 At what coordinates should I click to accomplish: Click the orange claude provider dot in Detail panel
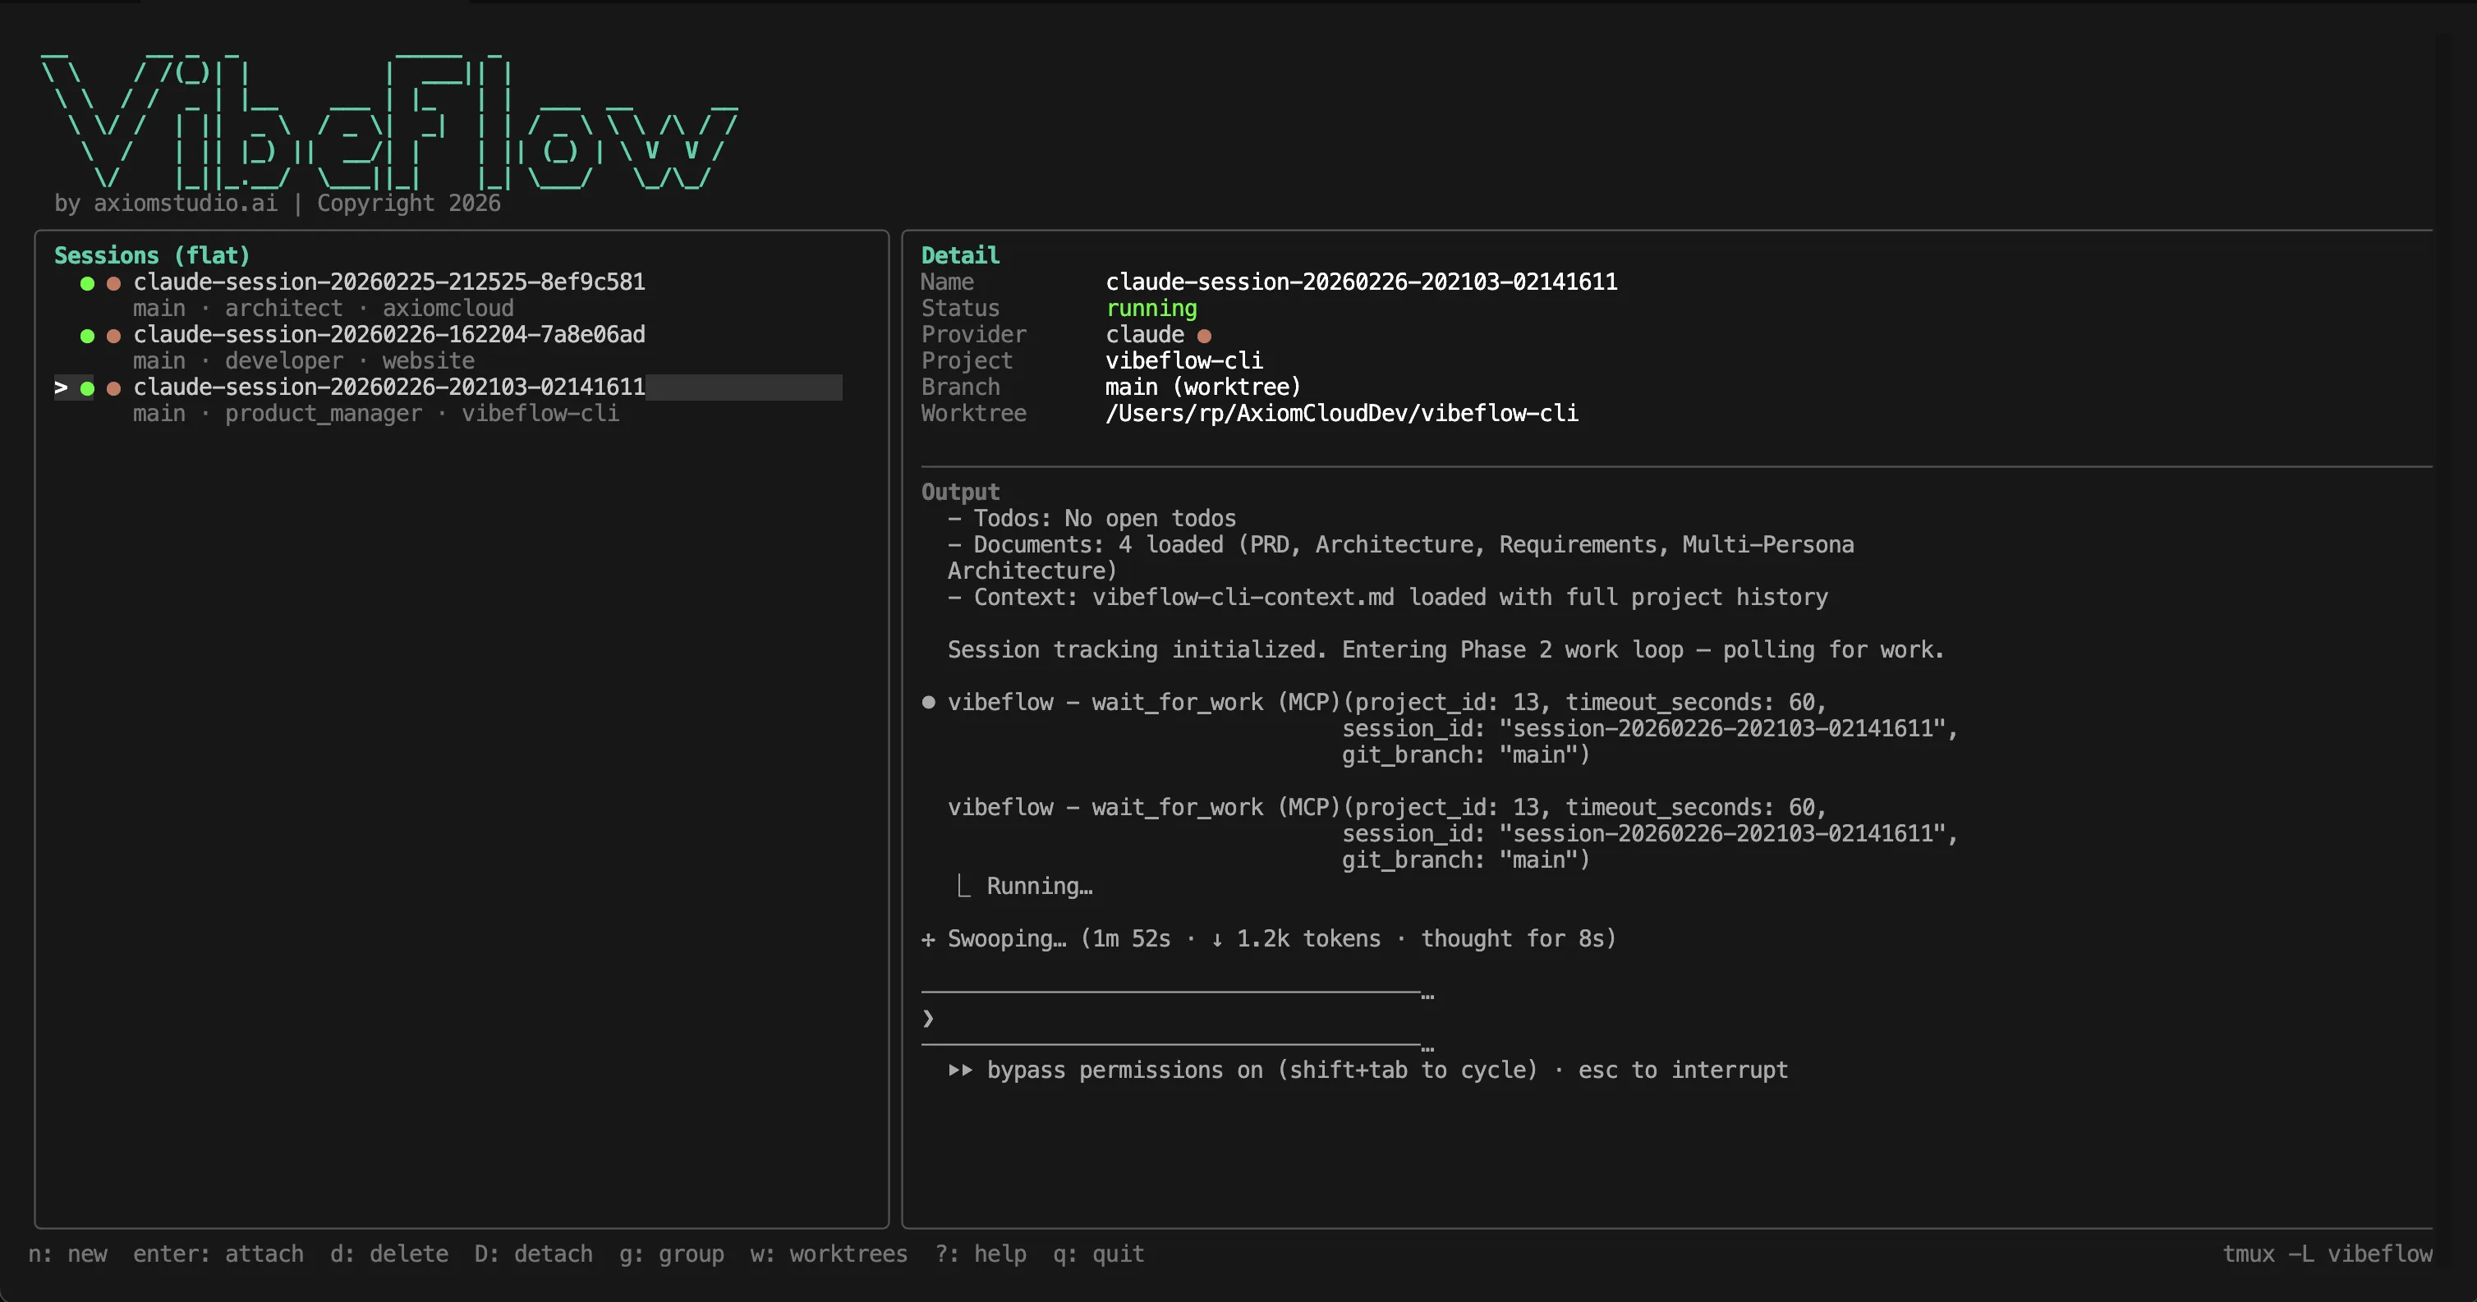tap(1206, 335)
